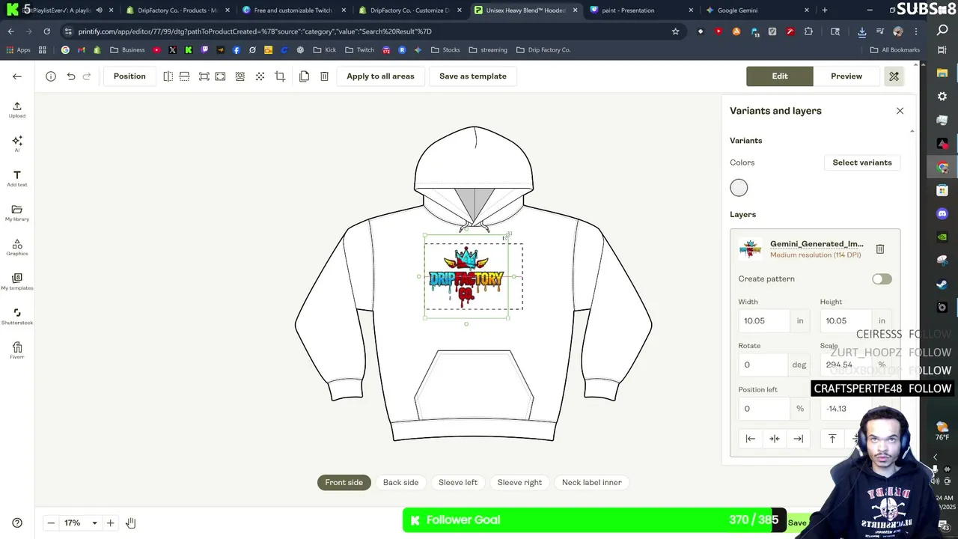Click the pattern dots toolbar icon
This screenshot has height=539, width=958.
pyautogui.click(x=260, y=76)
